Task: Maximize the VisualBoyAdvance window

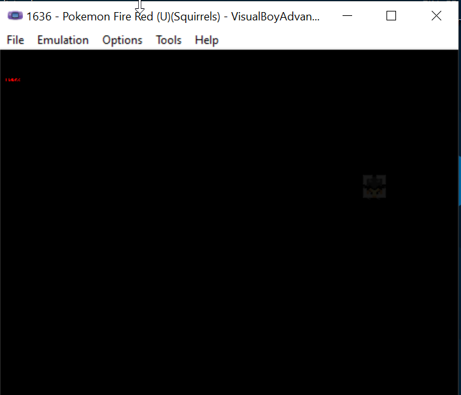Action: [391, 17]
